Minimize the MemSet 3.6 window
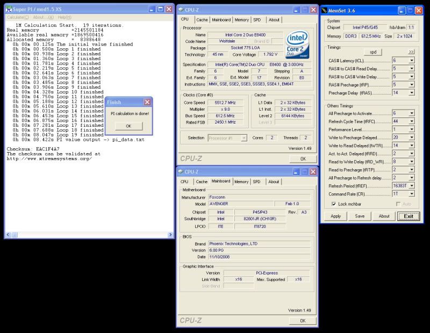430x333 pixels. point(402,11)
